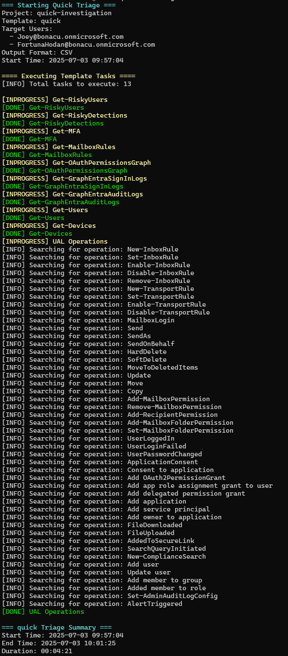Click the "[INPROGRESS] Get-MFA" line
This screenshot has height=656, width=288.
pos(41,131)
